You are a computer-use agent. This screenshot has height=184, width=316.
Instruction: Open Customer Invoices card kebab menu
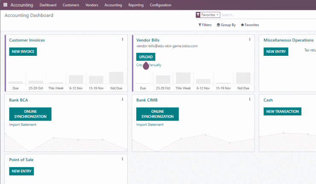122,40
